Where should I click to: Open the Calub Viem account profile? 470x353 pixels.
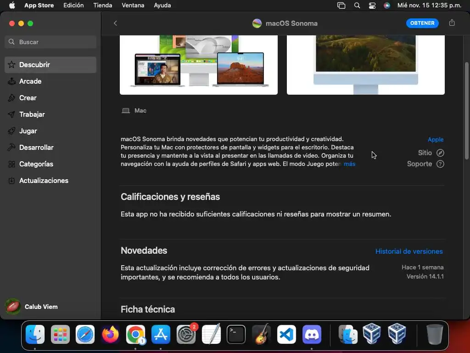(32, 307)
